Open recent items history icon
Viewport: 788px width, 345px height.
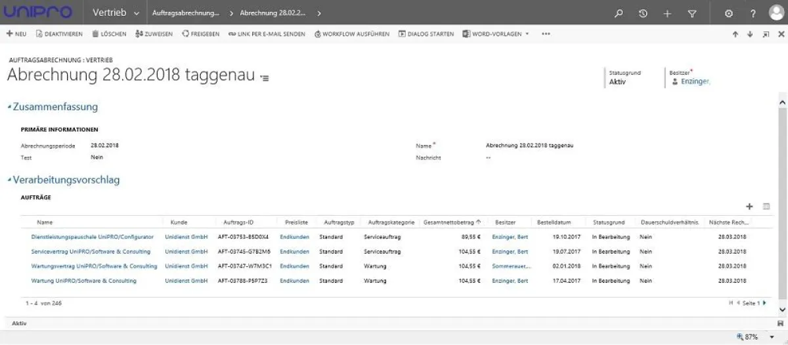643,13
